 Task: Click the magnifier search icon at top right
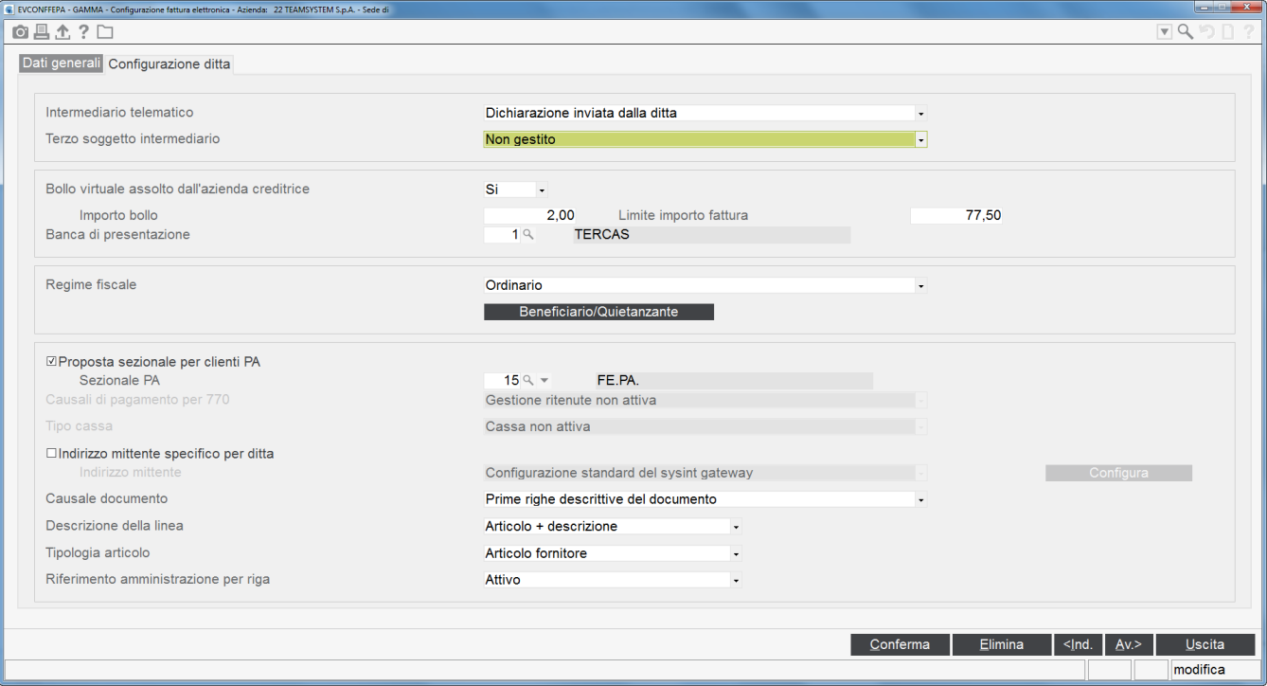click(1186, 32)
